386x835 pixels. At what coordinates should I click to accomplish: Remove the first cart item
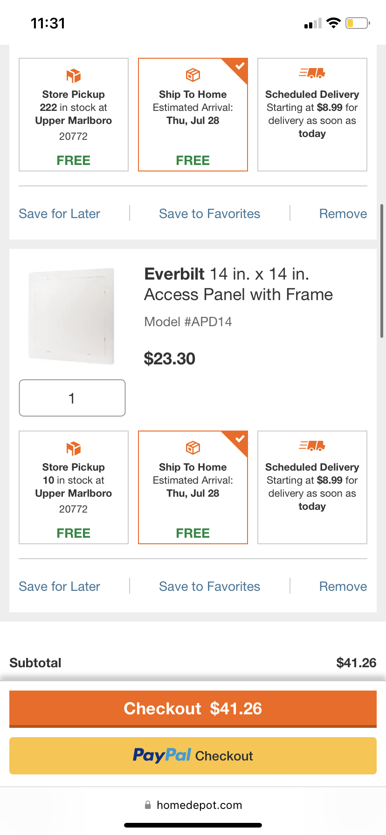click(343, 213)
